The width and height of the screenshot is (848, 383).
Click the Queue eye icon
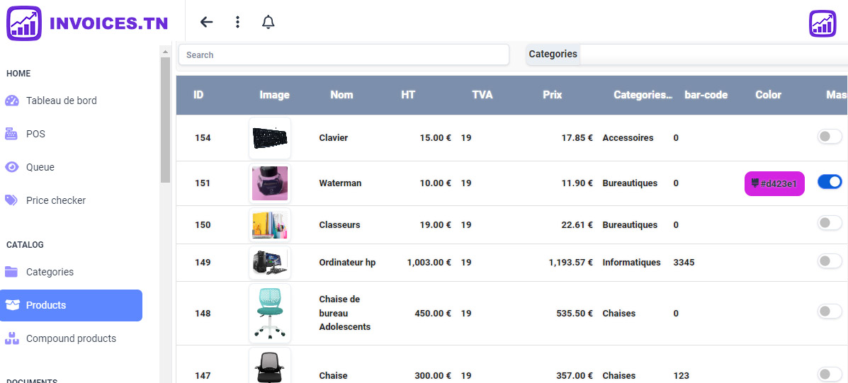(x=11, y=167)
